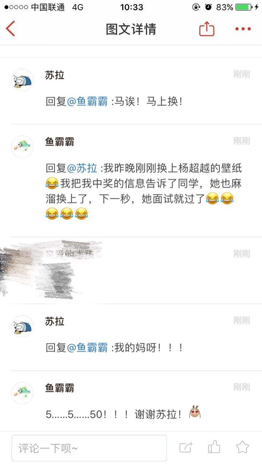The height and width of the screenshot is (466, 262).
Task: Open @苏拉 mention in wallpaper comment
Action: 82,168
